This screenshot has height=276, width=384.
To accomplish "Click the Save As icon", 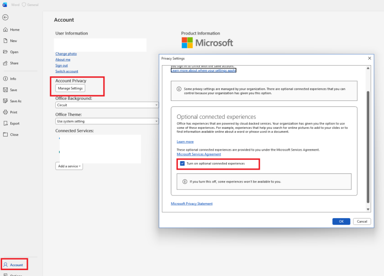I will coord(5,101).
